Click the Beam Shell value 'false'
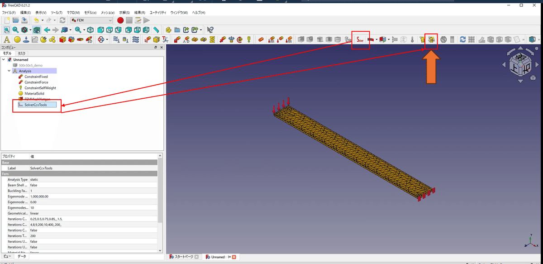543x264 pixels. (34, 185)
